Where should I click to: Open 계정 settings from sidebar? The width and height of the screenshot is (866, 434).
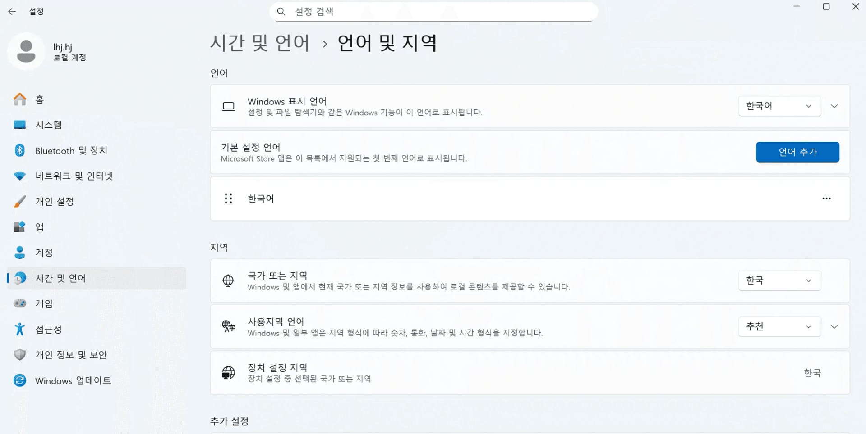(45, 253)
